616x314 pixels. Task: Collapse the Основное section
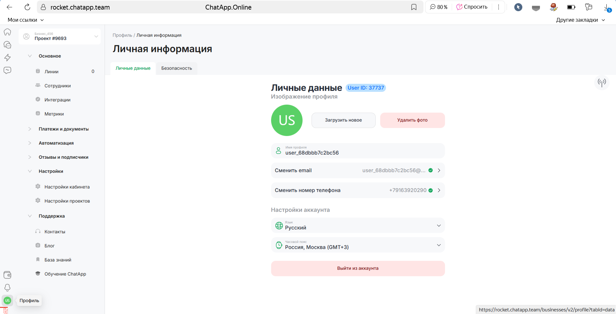pos(30,56)
